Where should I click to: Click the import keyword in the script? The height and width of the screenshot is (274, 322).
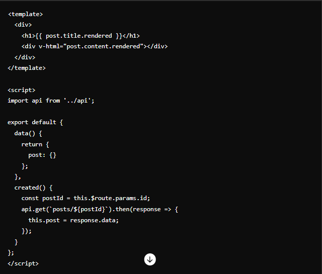(18, 101)
